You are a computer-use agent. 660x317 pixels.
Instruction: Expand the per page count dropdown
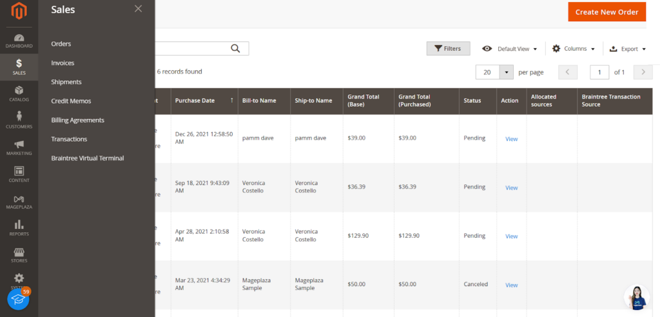tap(507, 72)
